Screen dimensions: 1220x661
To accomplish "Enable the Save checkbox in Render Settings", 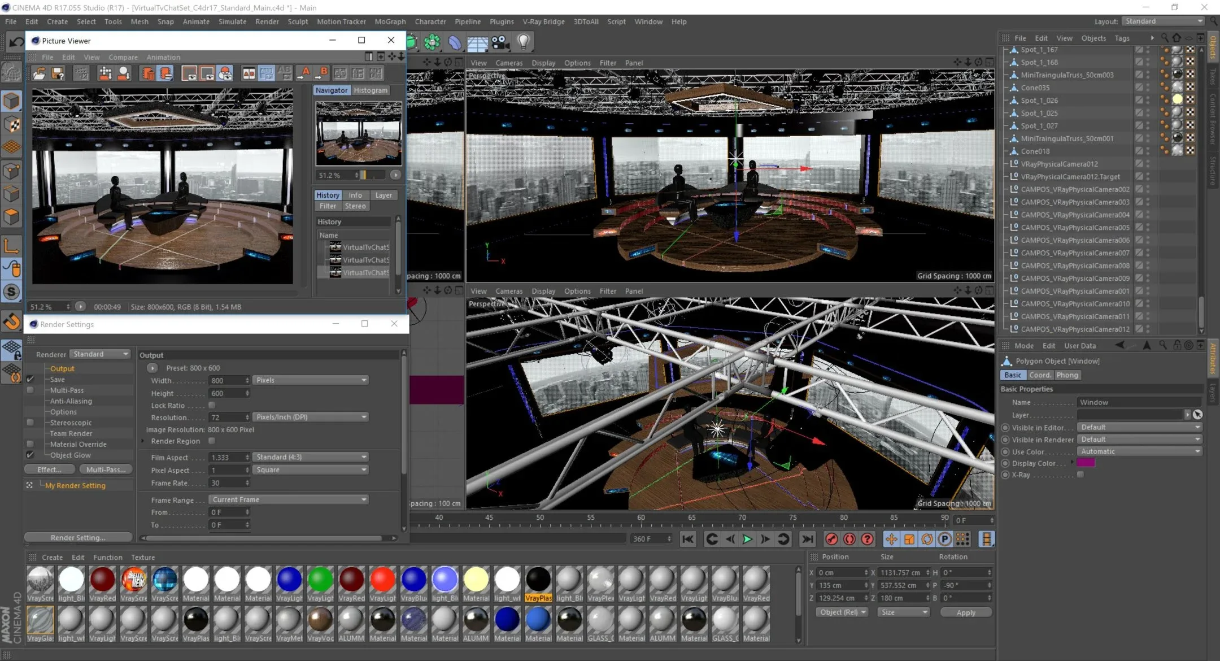I will 30,380.
